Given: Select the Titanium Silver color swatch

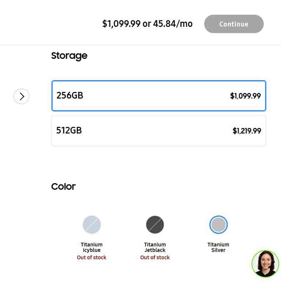Looking at the screenshot, I should [x=218, y=225].
